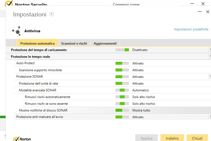Close the Norton Security main window
Viewport: 211px width, 141px height.
[203, 4]
